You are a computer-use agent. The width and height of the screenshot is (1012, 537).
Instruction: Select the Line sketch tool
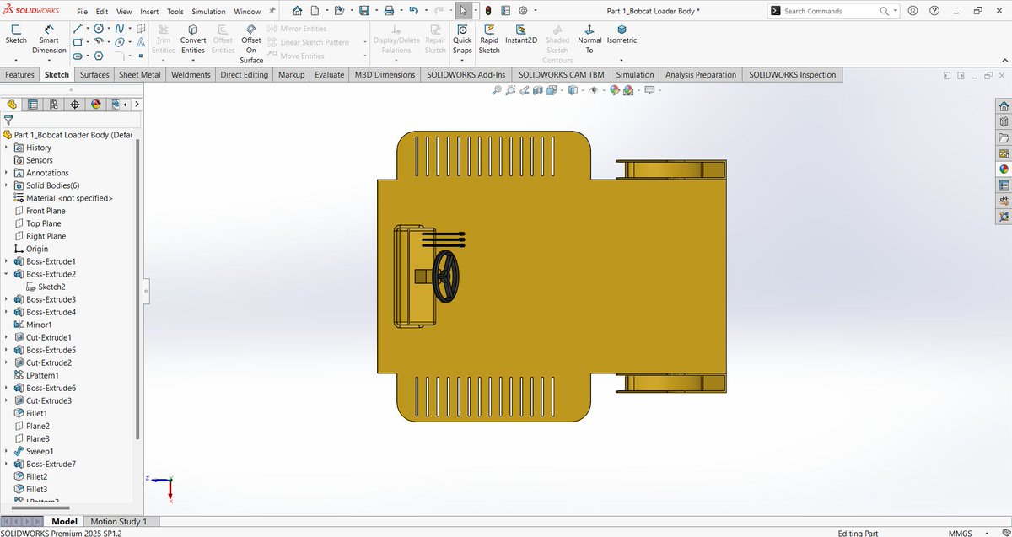[78, 29]
